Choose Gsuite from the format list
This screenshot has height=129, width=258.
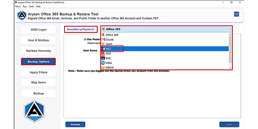coord(165,40)
